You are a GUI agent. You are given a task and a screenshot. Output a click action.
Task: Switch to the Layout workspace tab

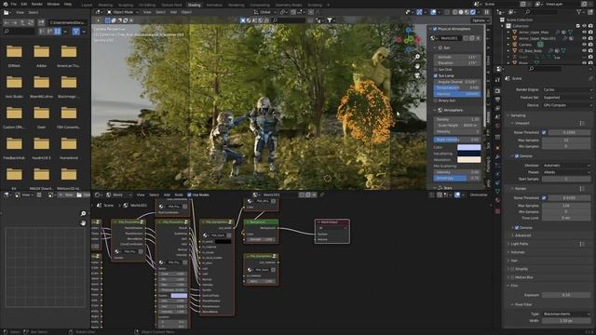click(87, 5)
